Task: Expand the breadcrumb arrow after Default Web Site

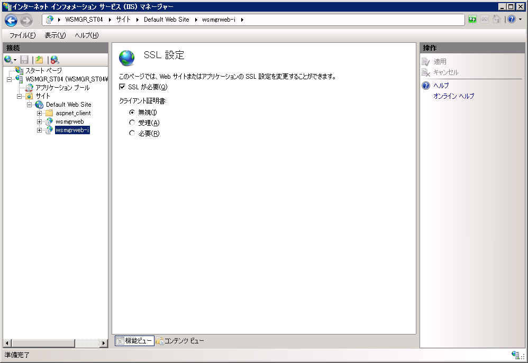Action: pyautogui.click(x=196, y=20)
